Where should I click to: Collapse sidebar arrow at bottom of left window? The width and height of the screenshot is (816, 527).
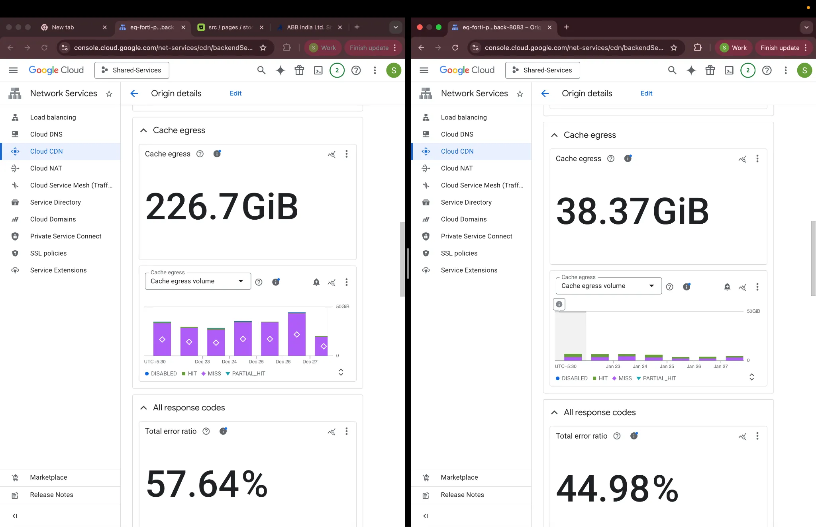(15, 516)
